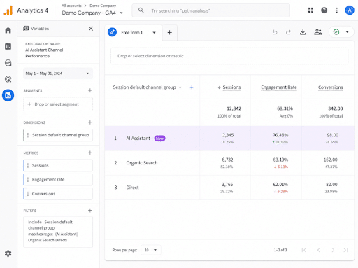Click Drop or select dimension or metric area
The width and height of the screenshot is (358, 268).
point(229,56)
